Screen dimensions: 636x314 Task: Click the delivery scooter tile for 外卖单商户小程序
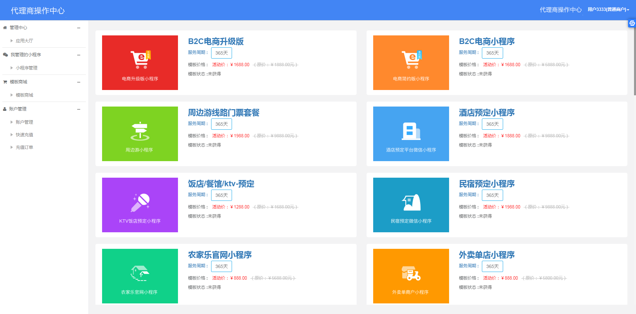pos(411,276)
